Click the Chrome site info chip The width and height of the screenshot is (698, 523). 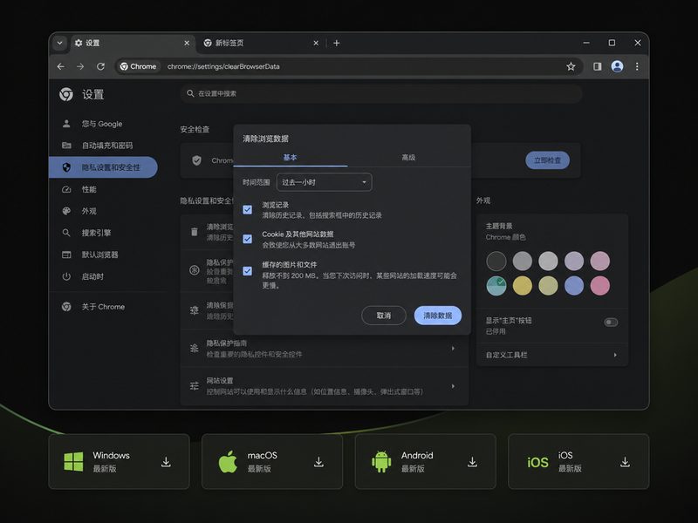click(139, 66)
